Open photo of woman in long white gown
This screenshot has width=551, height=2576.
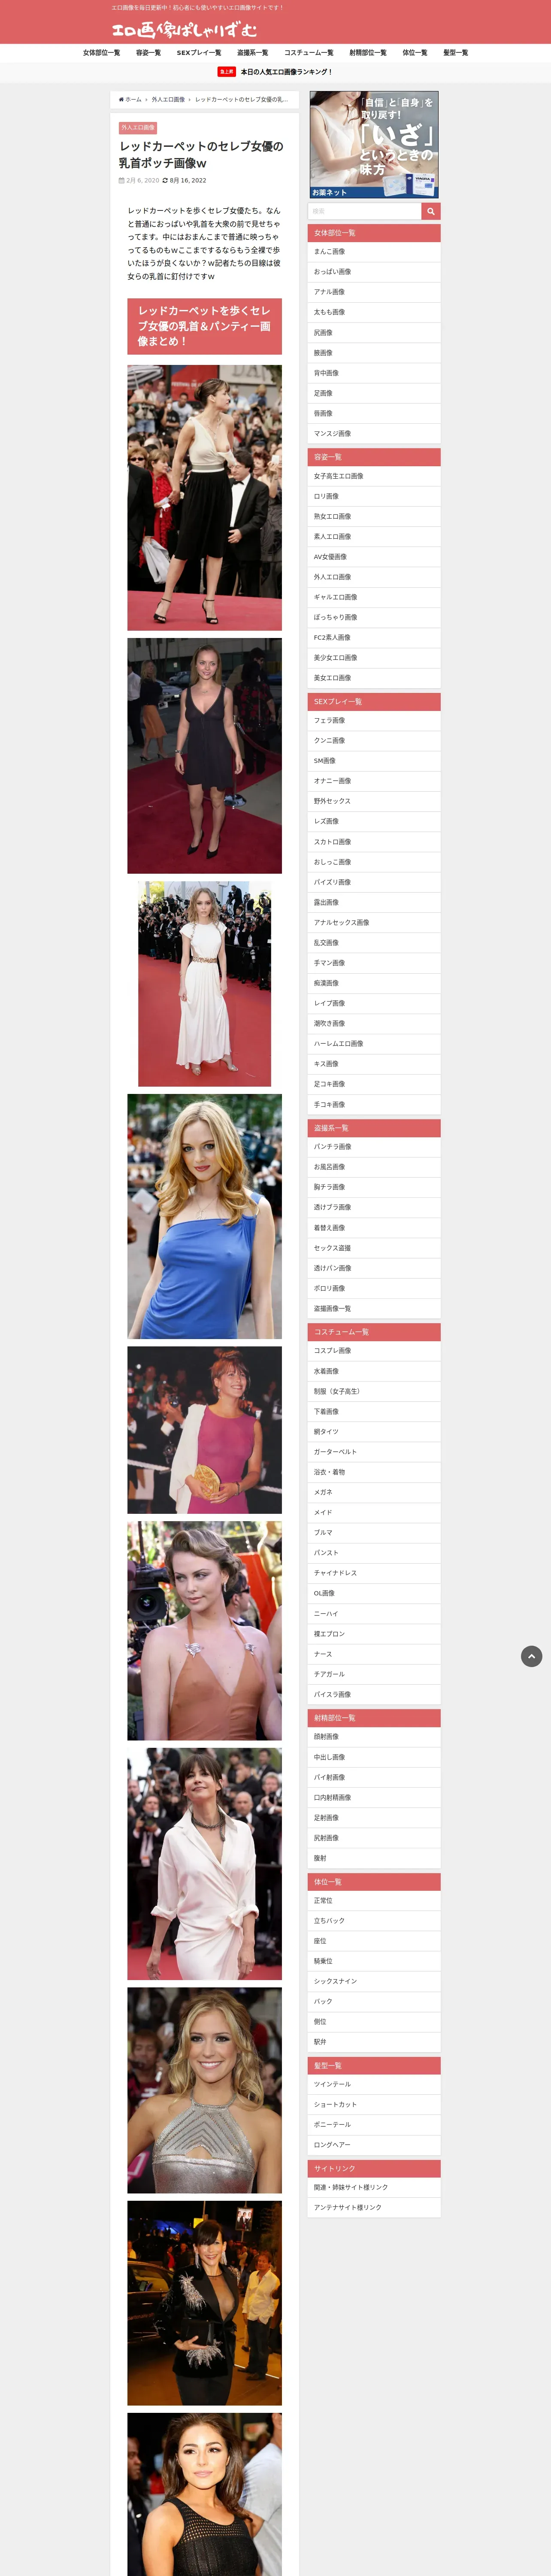pyautogui.click(x=204, y=984)
